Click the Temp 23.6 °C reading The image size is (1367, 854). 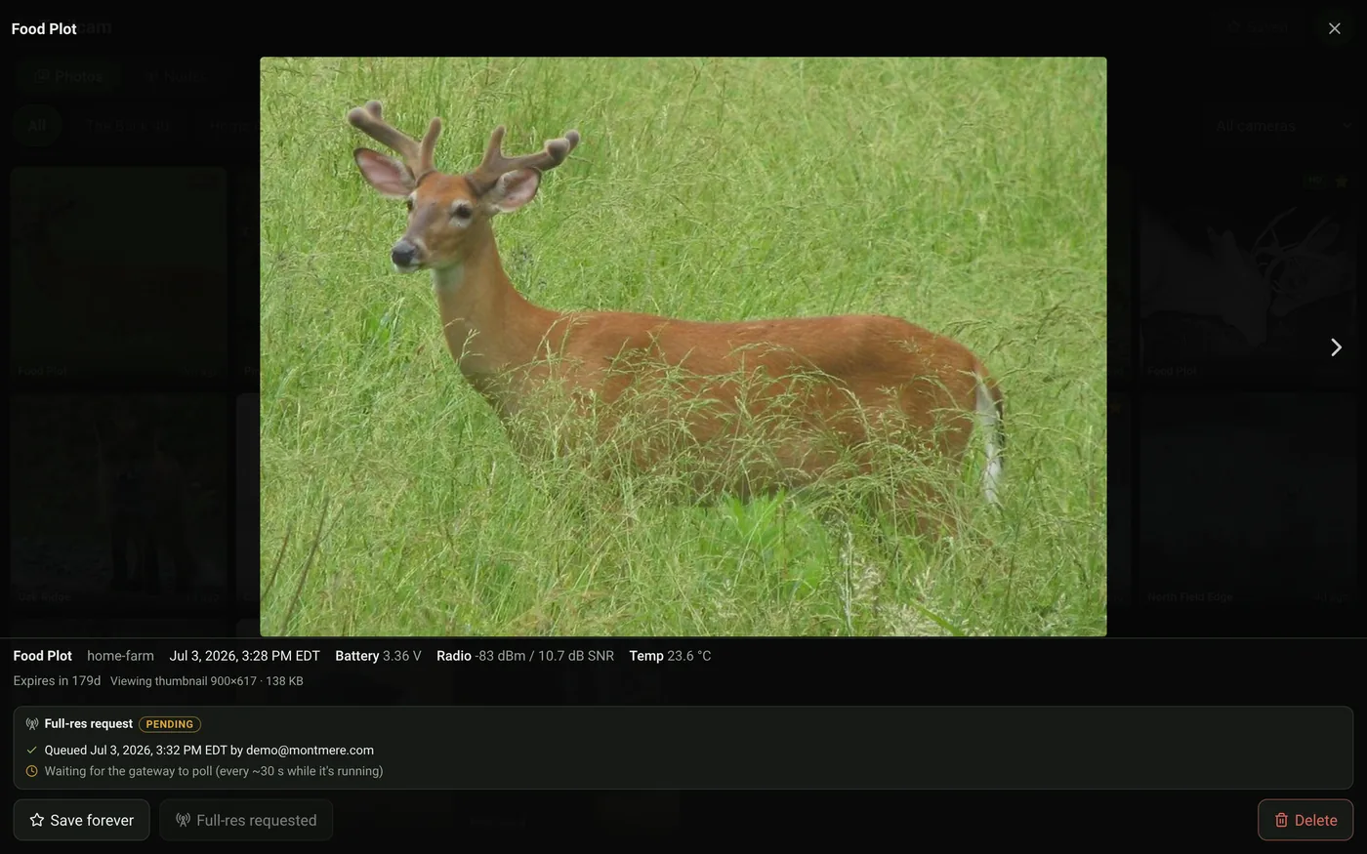coord(670,656)
